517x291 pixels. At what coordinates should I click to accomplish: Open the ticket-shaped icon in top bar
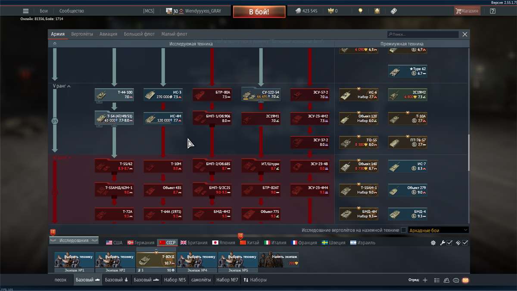(x=394, y=11)
